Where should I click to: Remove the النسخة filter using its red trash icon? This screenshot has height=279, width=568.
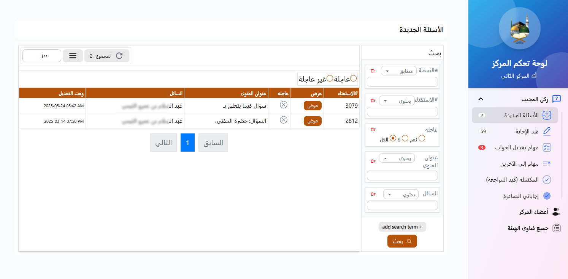pyautogui.click(x=373, y=70)
